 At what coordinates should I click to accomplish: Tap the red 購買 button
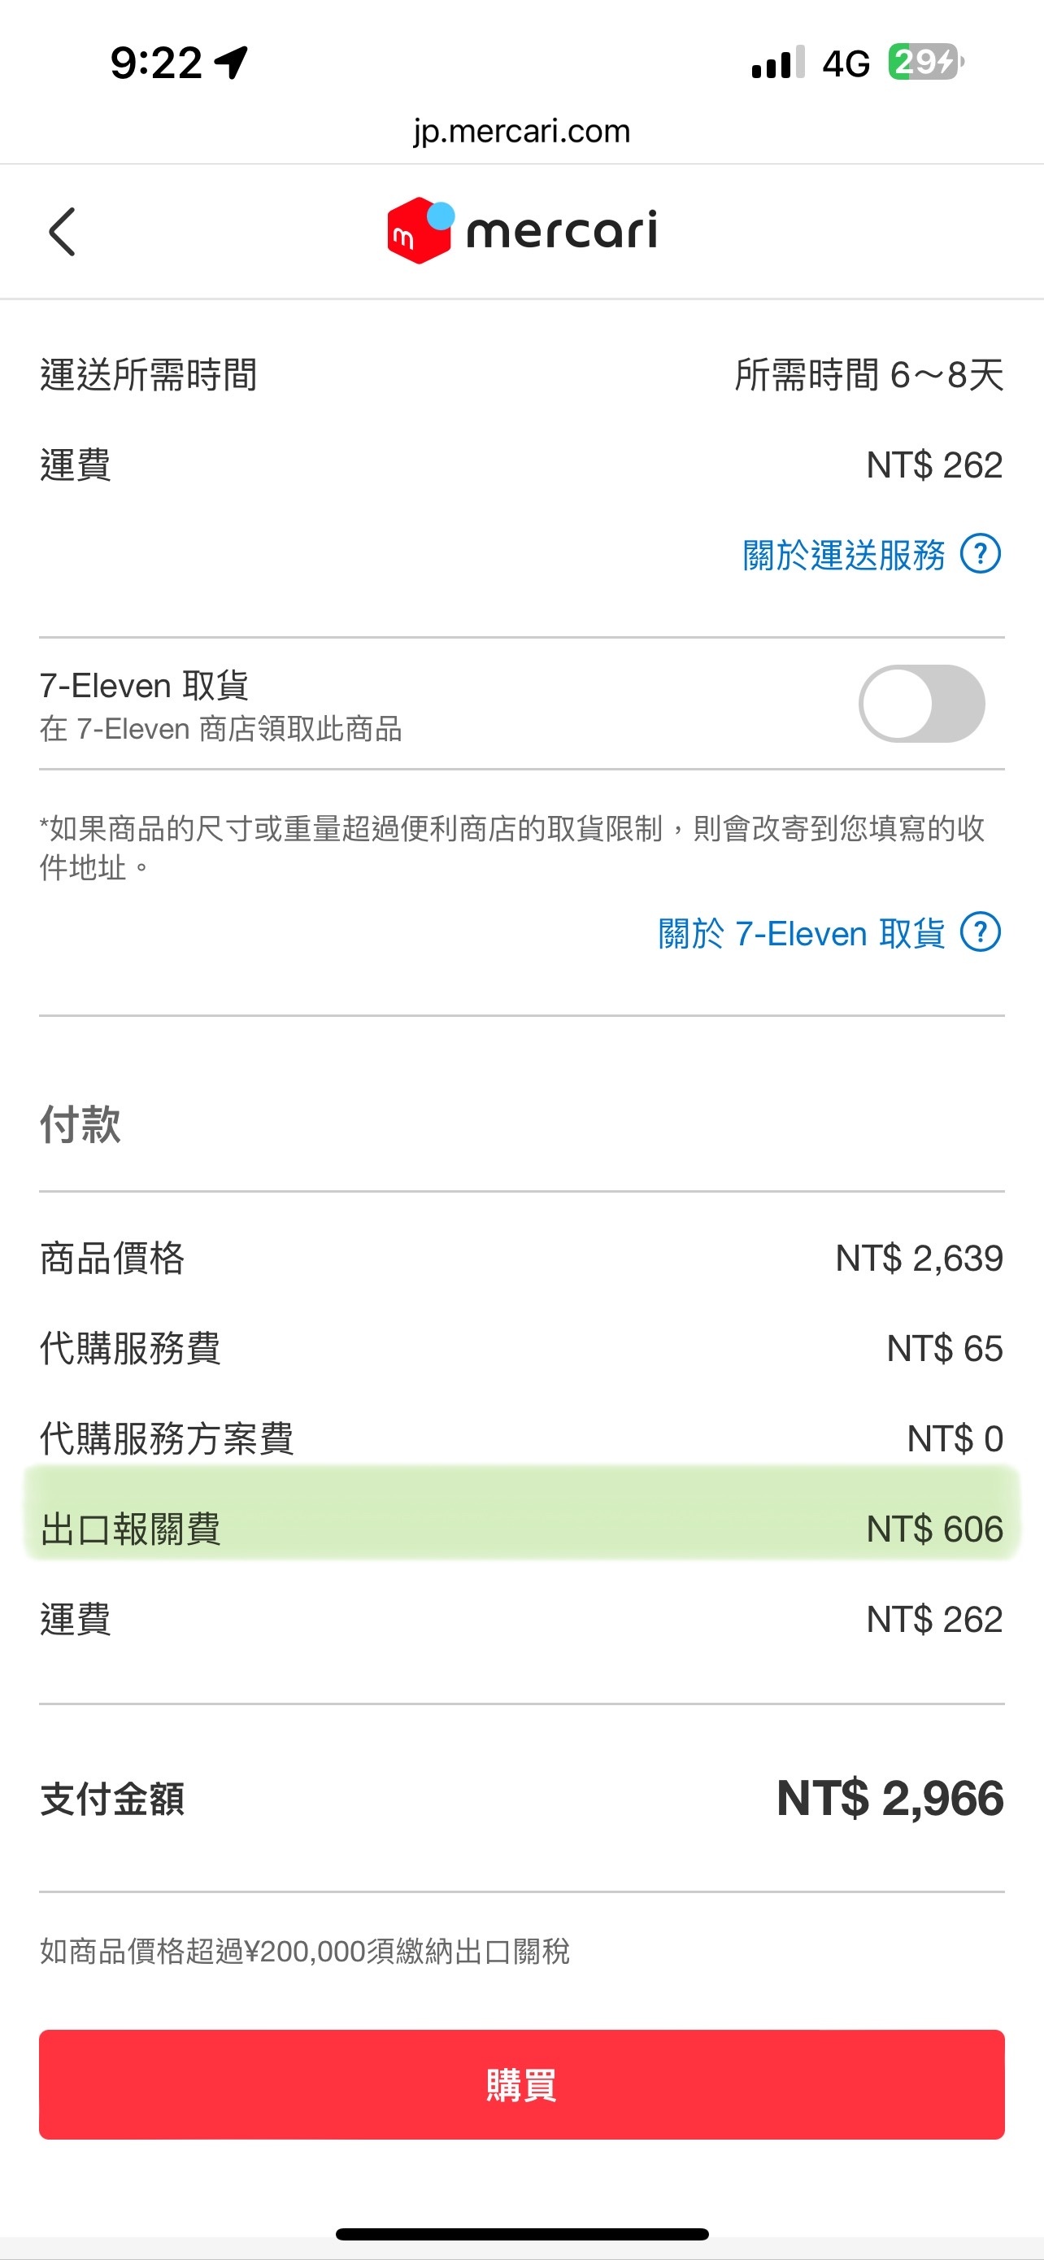(521, 2083)
